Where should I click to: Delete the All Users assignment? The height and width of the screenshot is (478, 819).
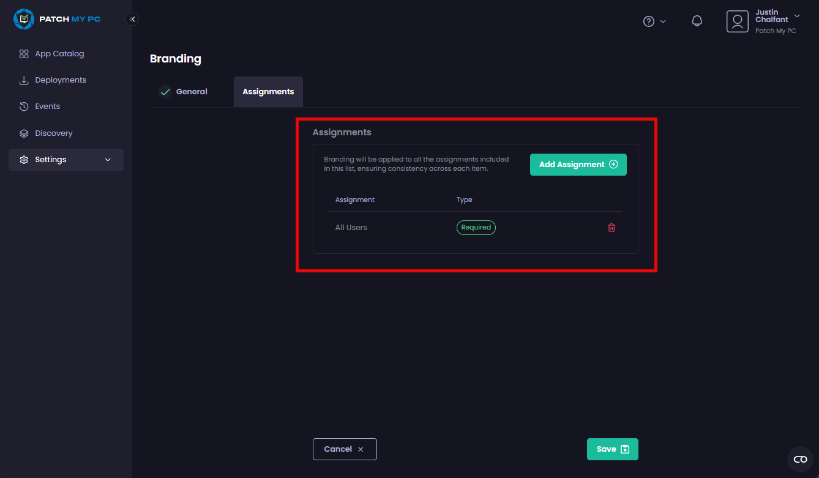[611, 228]
